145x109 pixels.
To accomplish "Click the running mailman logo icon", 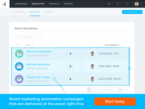I will (5, 4).
